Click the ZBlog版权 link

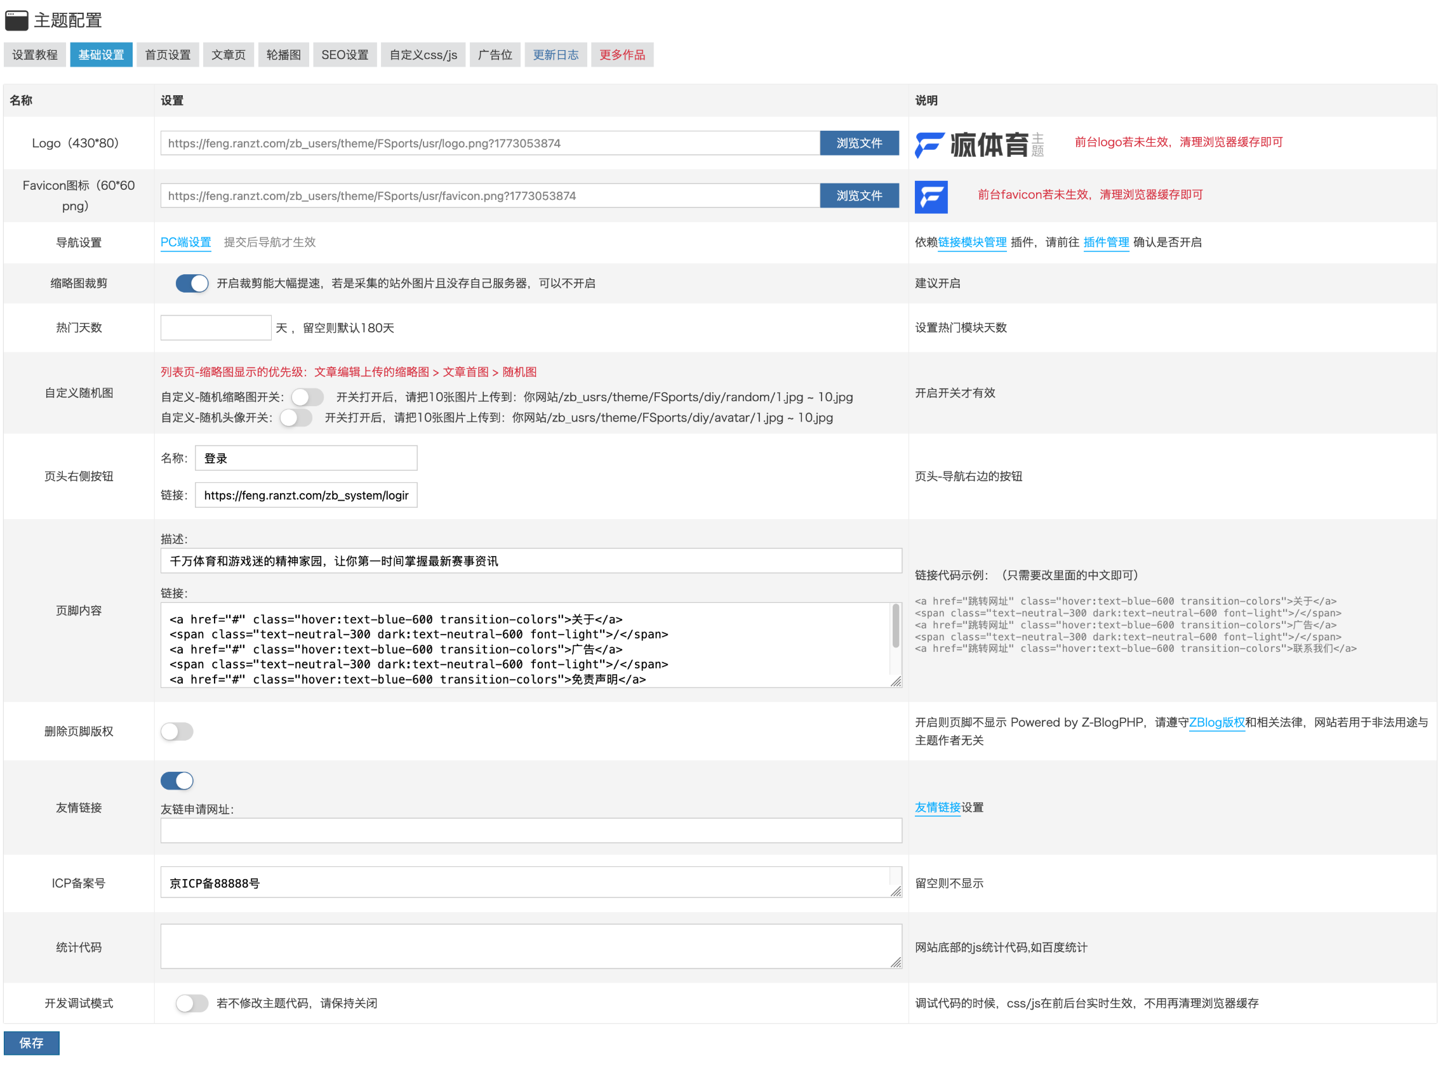click(1216, 722)
